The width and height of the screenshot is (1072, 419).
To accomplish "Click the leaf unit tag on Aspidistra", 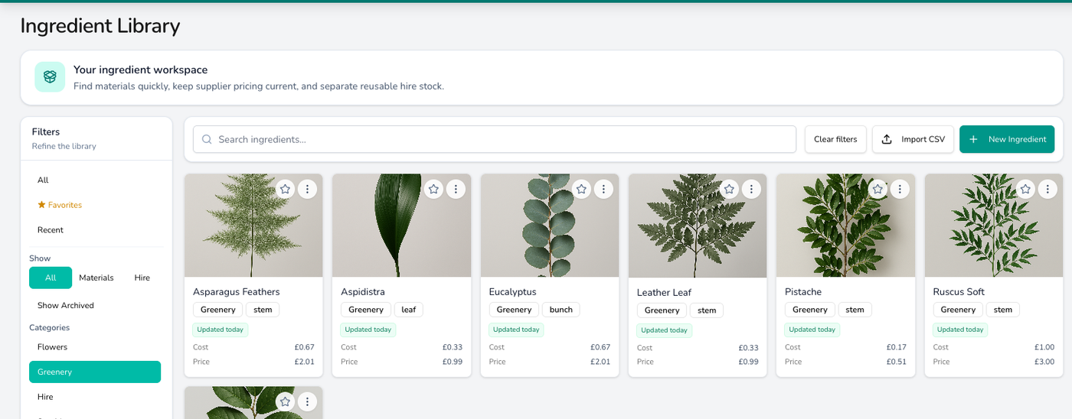I will (409, 310).
